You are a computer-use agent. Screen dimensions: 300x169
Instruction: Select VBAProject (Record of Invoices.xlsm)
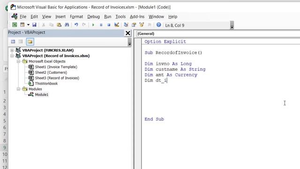pyautogui.click(x=56, y=56)
